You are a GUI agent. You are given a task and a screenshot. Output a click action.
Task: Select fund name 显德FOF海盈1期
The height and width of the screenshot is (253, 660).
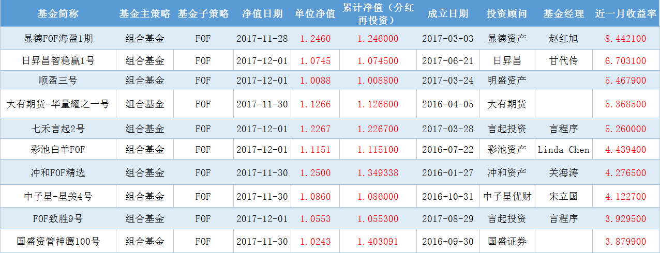coord(58,39)
